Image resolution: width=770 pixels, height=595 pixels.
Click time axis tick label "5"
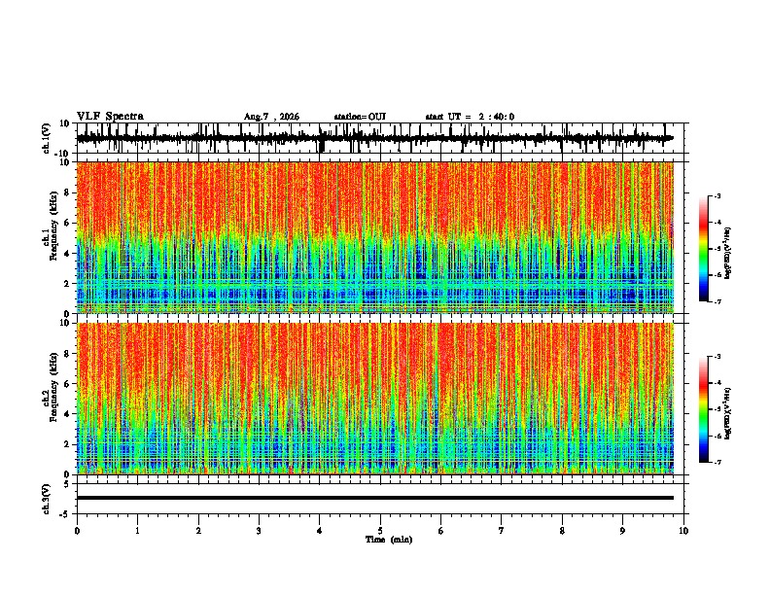tap(380, 531)
